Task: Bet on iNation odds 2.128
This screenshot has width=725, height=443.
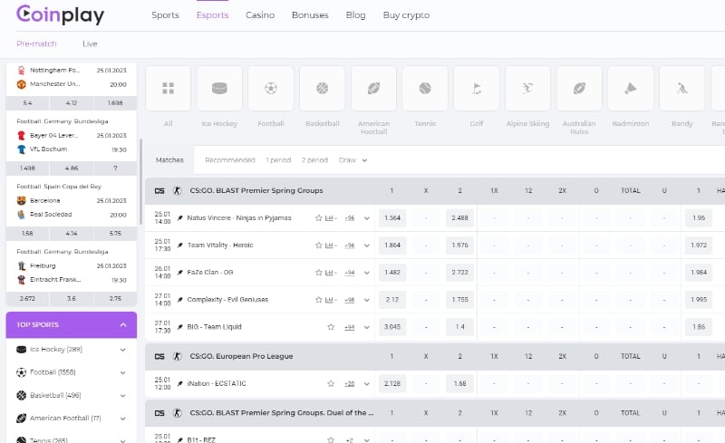Action: [392, 383]
